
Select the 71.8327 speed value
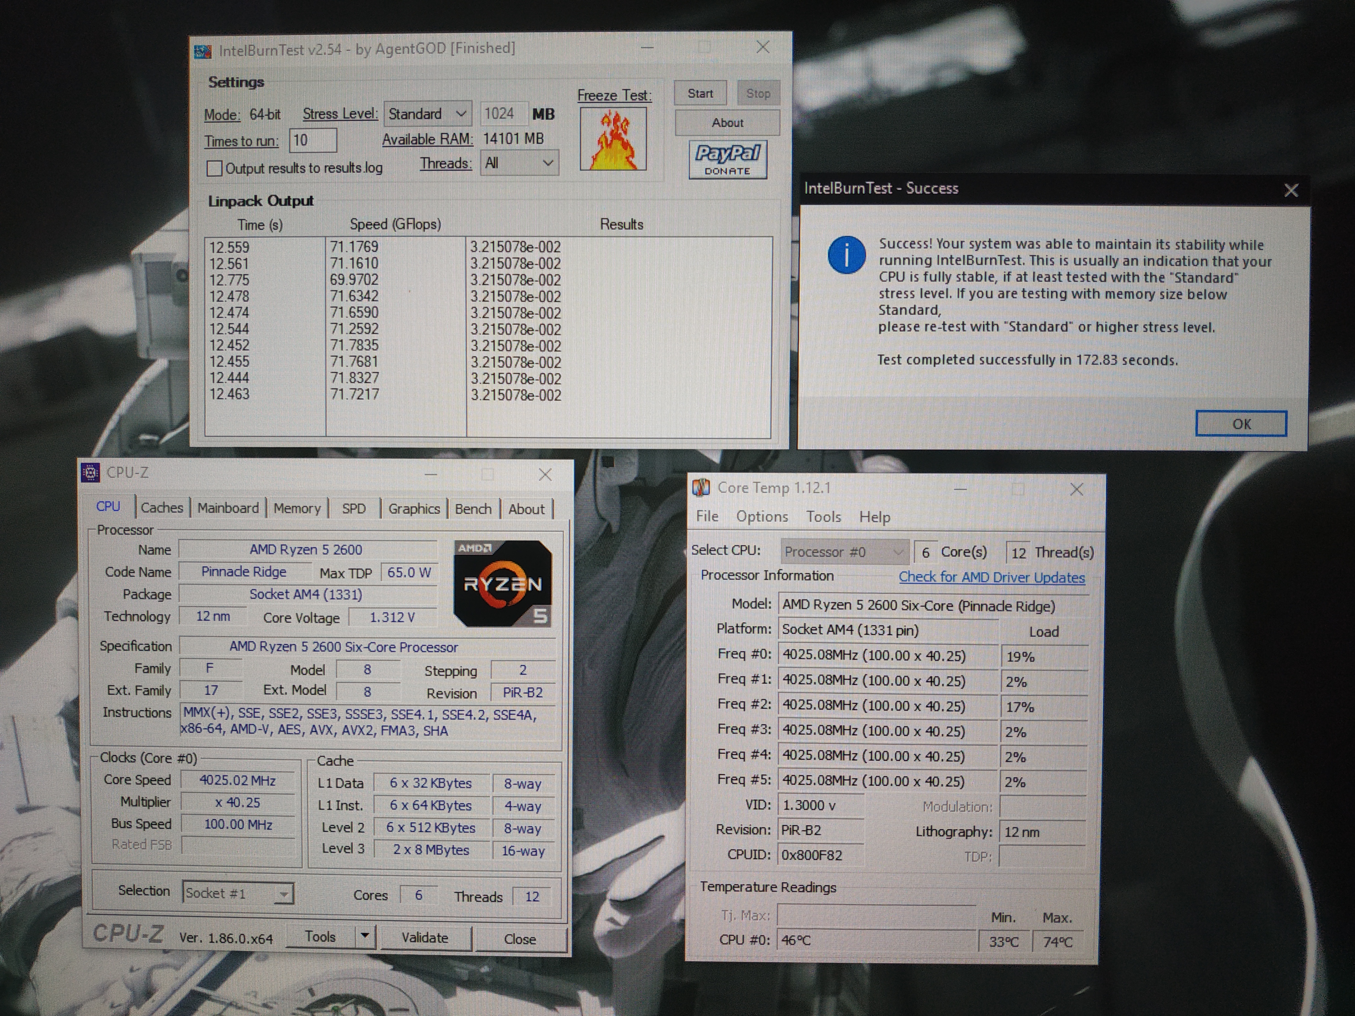coord(355,378)
